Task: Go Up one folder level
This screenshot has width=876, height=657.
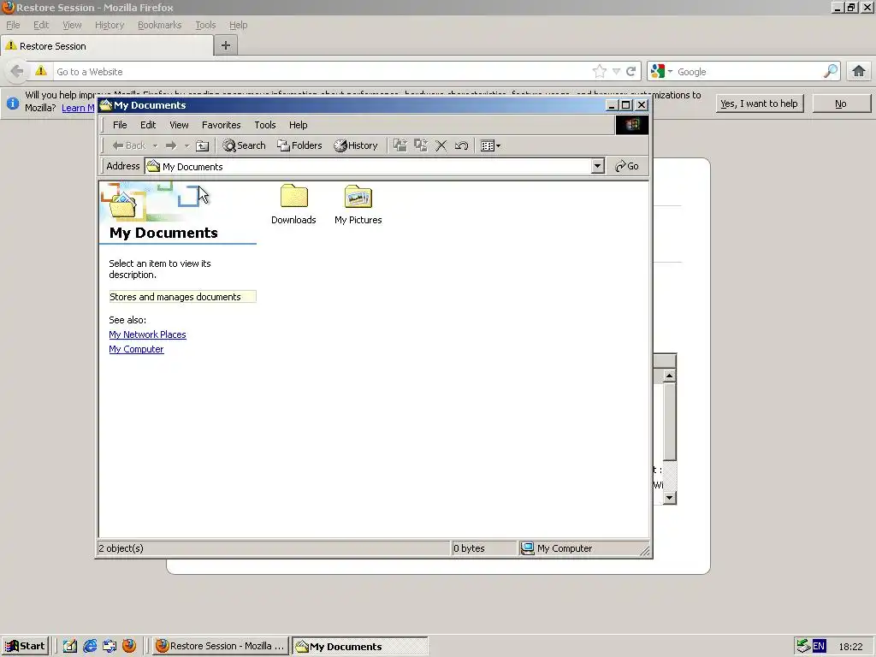Action: coord(202,145)
